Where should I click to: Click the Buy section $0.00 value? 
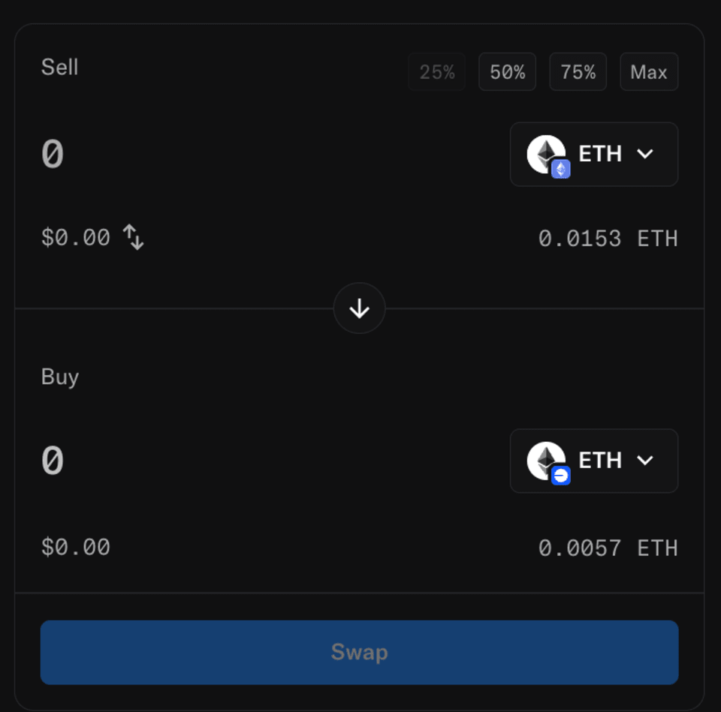tap(76, 547)
